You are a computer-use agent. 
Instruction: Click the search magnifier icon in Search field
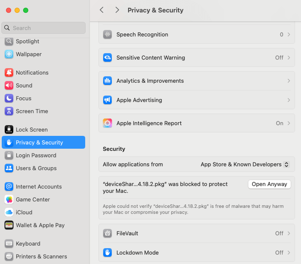[x=7, y=28]
